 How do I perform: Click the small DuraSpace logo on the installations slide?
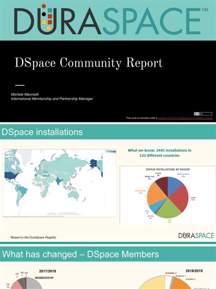click(196, 235)
